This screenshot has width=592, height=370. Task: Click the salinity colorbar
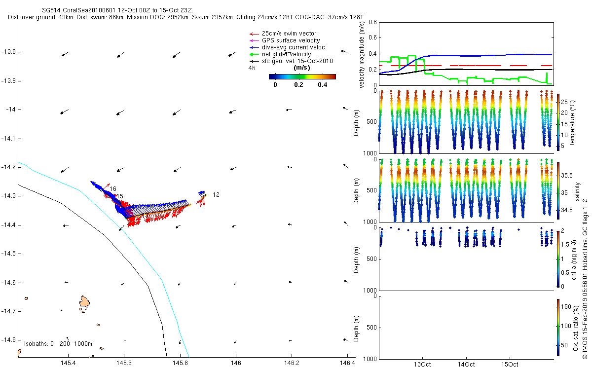pos(558,190)
